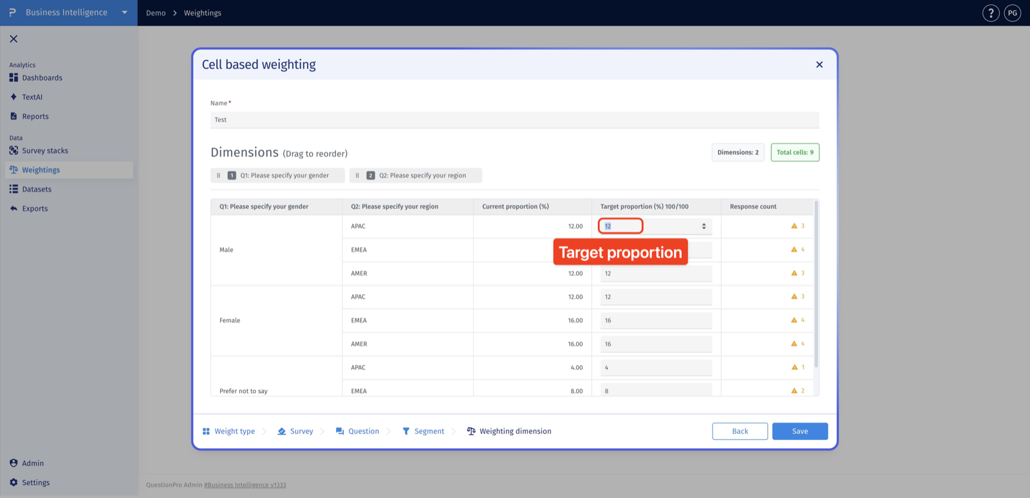Image resolution: width=1030 pixels, height=498 pixels.
Task: Open Admin in the sidebar
Action: (x=33, y=463)
